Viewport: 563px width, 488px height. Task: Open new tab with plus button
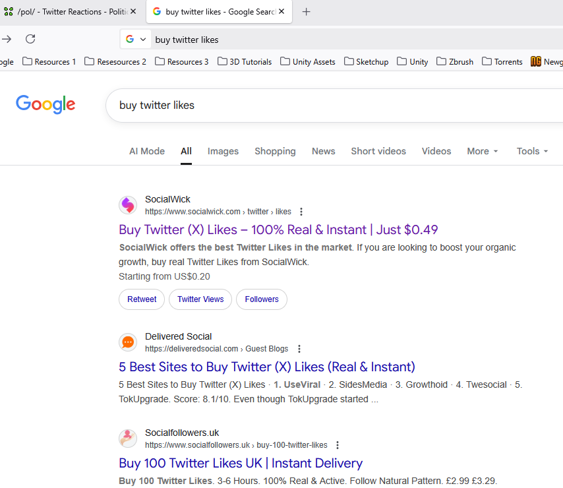click(306, 12)
